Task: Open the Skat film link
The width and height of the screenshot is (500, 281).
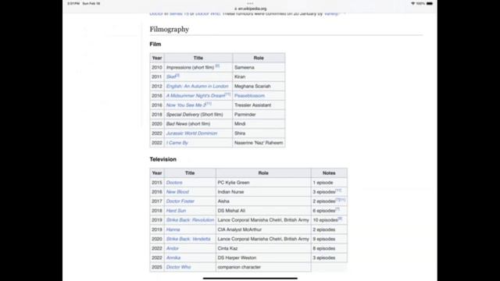Action: pyautogui.click(x=171, y=76)
